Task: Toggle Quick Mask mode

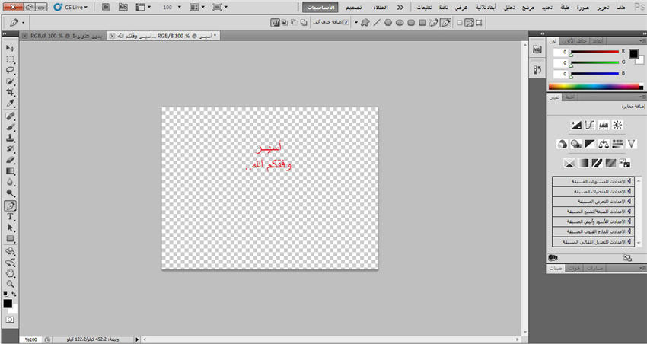Action: click(x=10, y=320)
